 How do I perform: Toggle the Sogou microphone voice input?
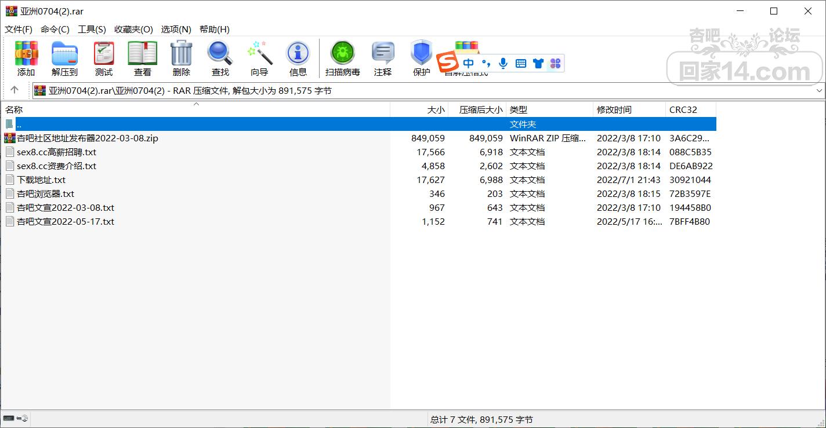click(503, 64)
